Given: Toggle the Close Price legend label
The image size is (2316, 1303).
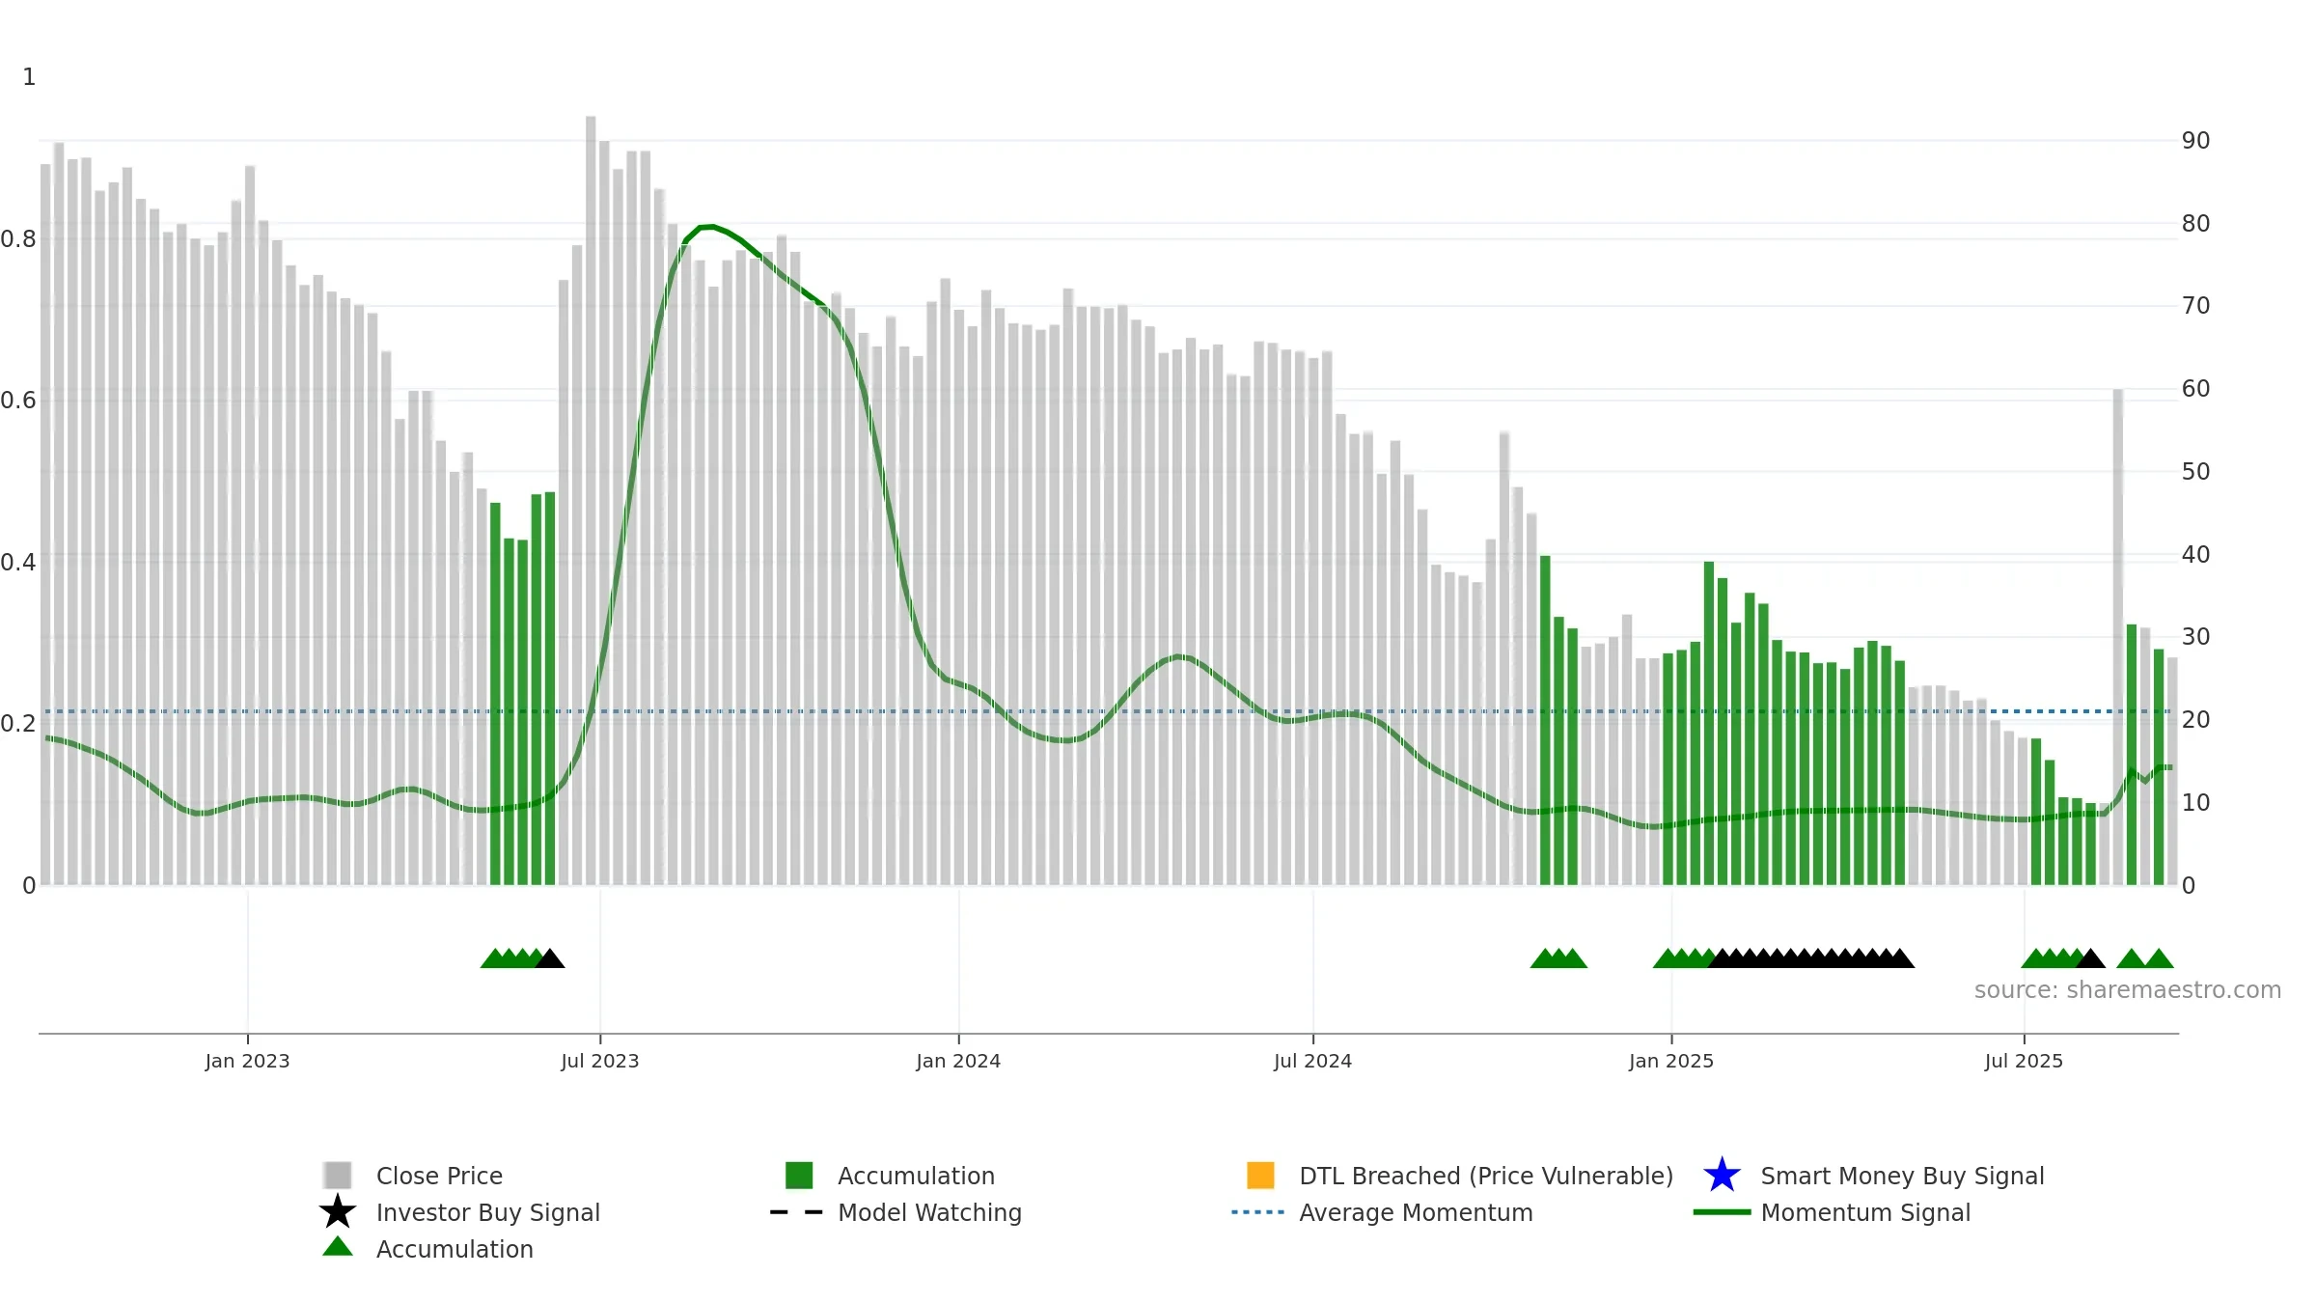Looking at the screenshot, I should [439, 1176].
